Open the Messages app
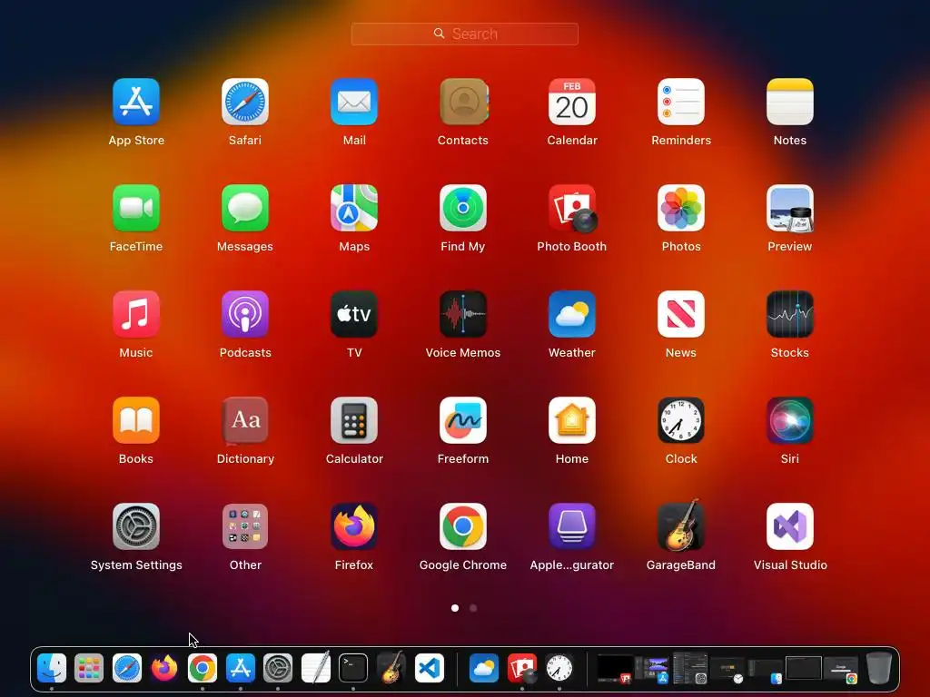 coord(245,208)
